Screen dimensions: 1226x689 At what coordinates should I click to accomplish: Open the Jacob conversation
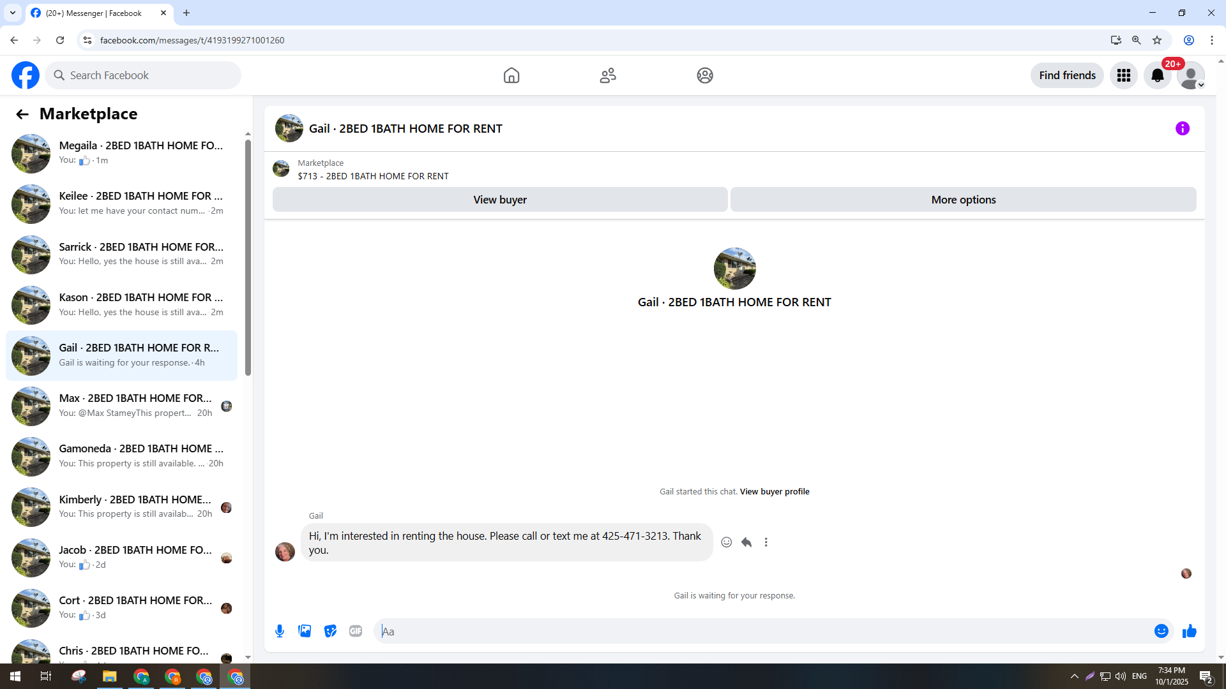[121, 558]
